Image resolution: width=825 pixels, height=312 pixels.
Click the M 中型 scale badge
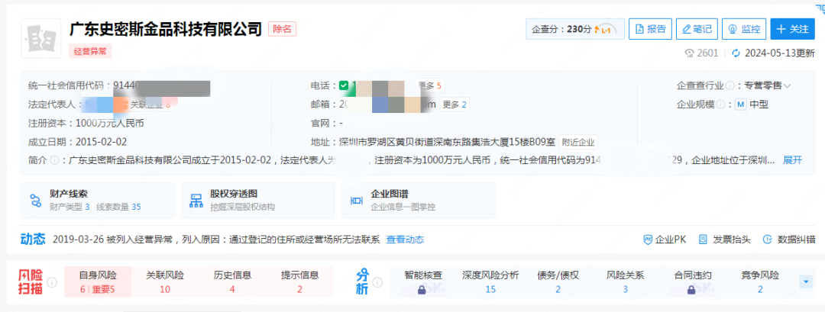point(752,105)
